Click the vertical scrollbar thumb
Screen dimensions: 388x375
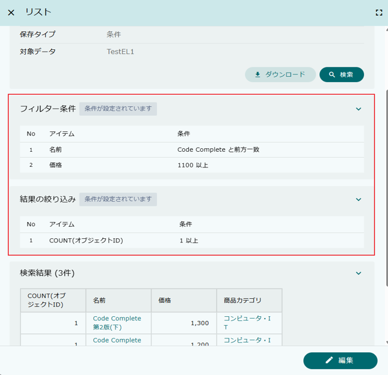pyautogui.click(x=387, y=188)
